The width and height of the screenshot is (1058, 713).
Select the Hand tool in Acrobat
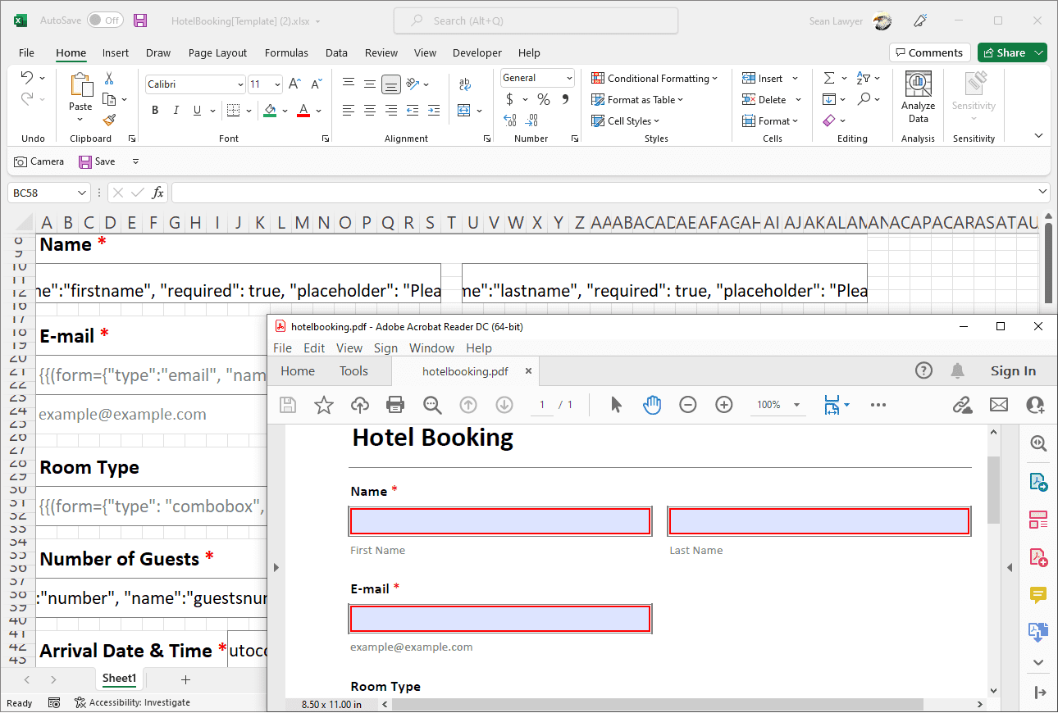point(652,404)
